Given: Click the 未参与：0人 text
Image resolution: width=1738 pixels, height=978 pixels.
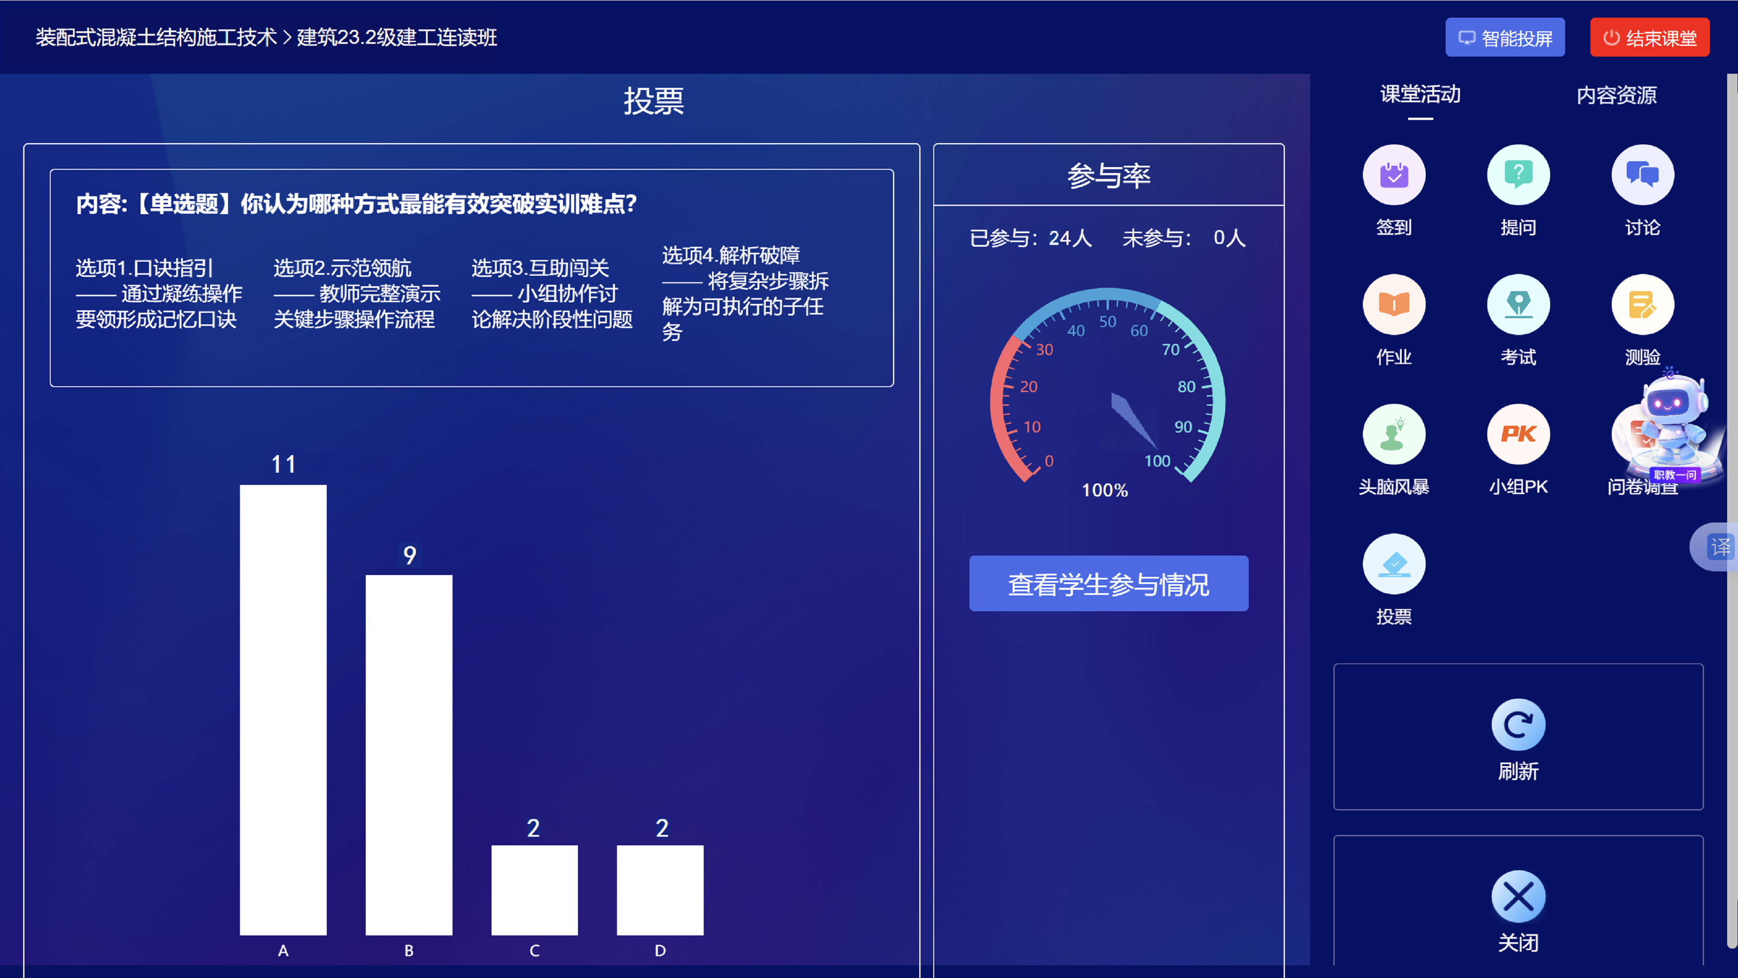Looking at the screenshot, I should pyautogui.click(x=1184, y=238).
